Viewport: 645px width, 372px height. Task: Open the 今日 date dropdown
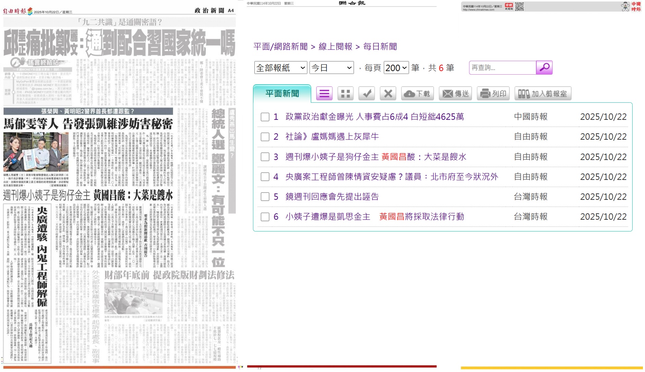pyautogui.click(x=331, y=68)
